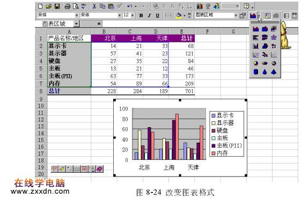Toggle Italic formatting button
Image resolution: width=301 pixels, height=198 pixels.
149,16
